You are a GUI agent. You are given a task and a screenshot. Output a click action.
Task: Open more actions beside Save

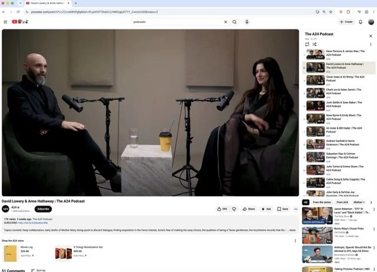click(x=296, y=209)
